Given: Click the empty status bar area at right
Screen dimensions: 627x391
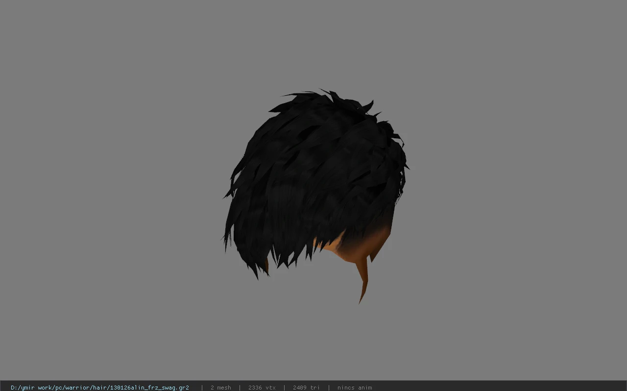Looking at the screenshot, I should pyautogui.click(x=500, y=388).
